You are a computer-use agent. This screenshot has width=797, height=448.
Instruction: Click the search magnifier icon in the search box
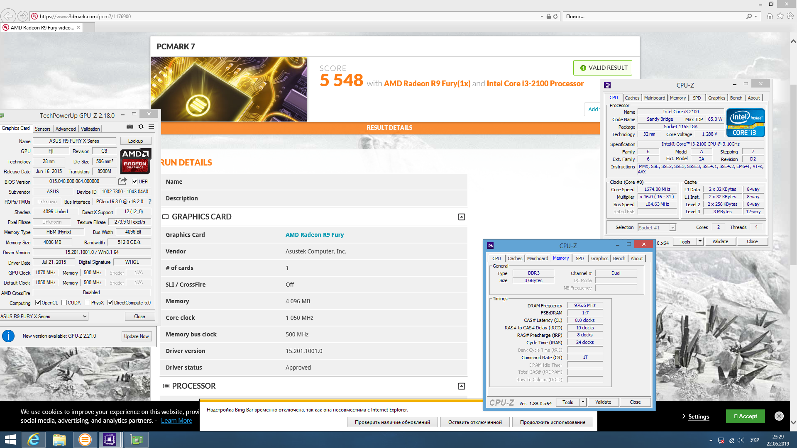tap(749, 16)
